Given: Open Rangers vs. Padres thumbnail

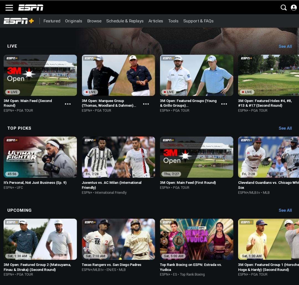Looking at the screenshot, I should pos(118,239).
